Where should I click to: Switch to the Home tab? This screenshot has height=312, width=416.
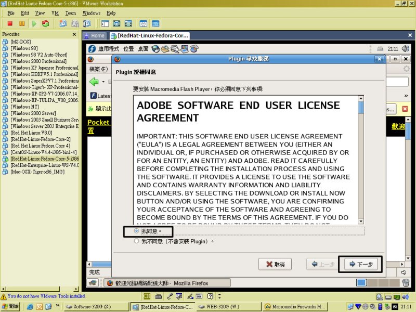point(95,36)
